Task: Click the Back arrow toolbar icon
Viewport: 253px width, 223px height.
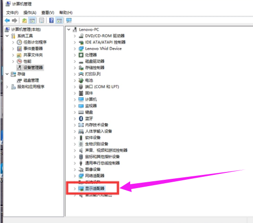Action: (x=7, y=21)
